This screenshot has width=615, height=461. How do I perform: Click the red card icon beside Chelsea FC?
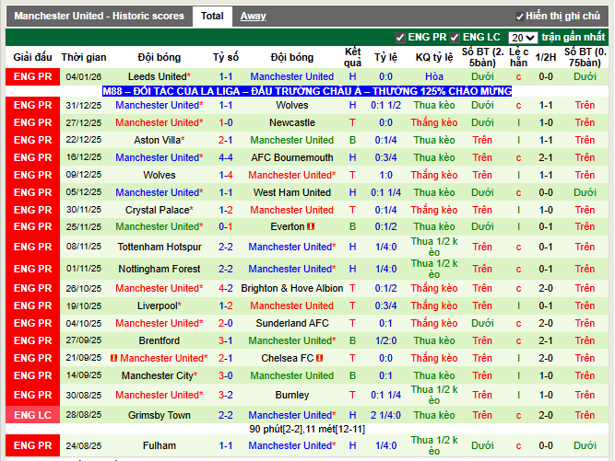click(319, 358)
